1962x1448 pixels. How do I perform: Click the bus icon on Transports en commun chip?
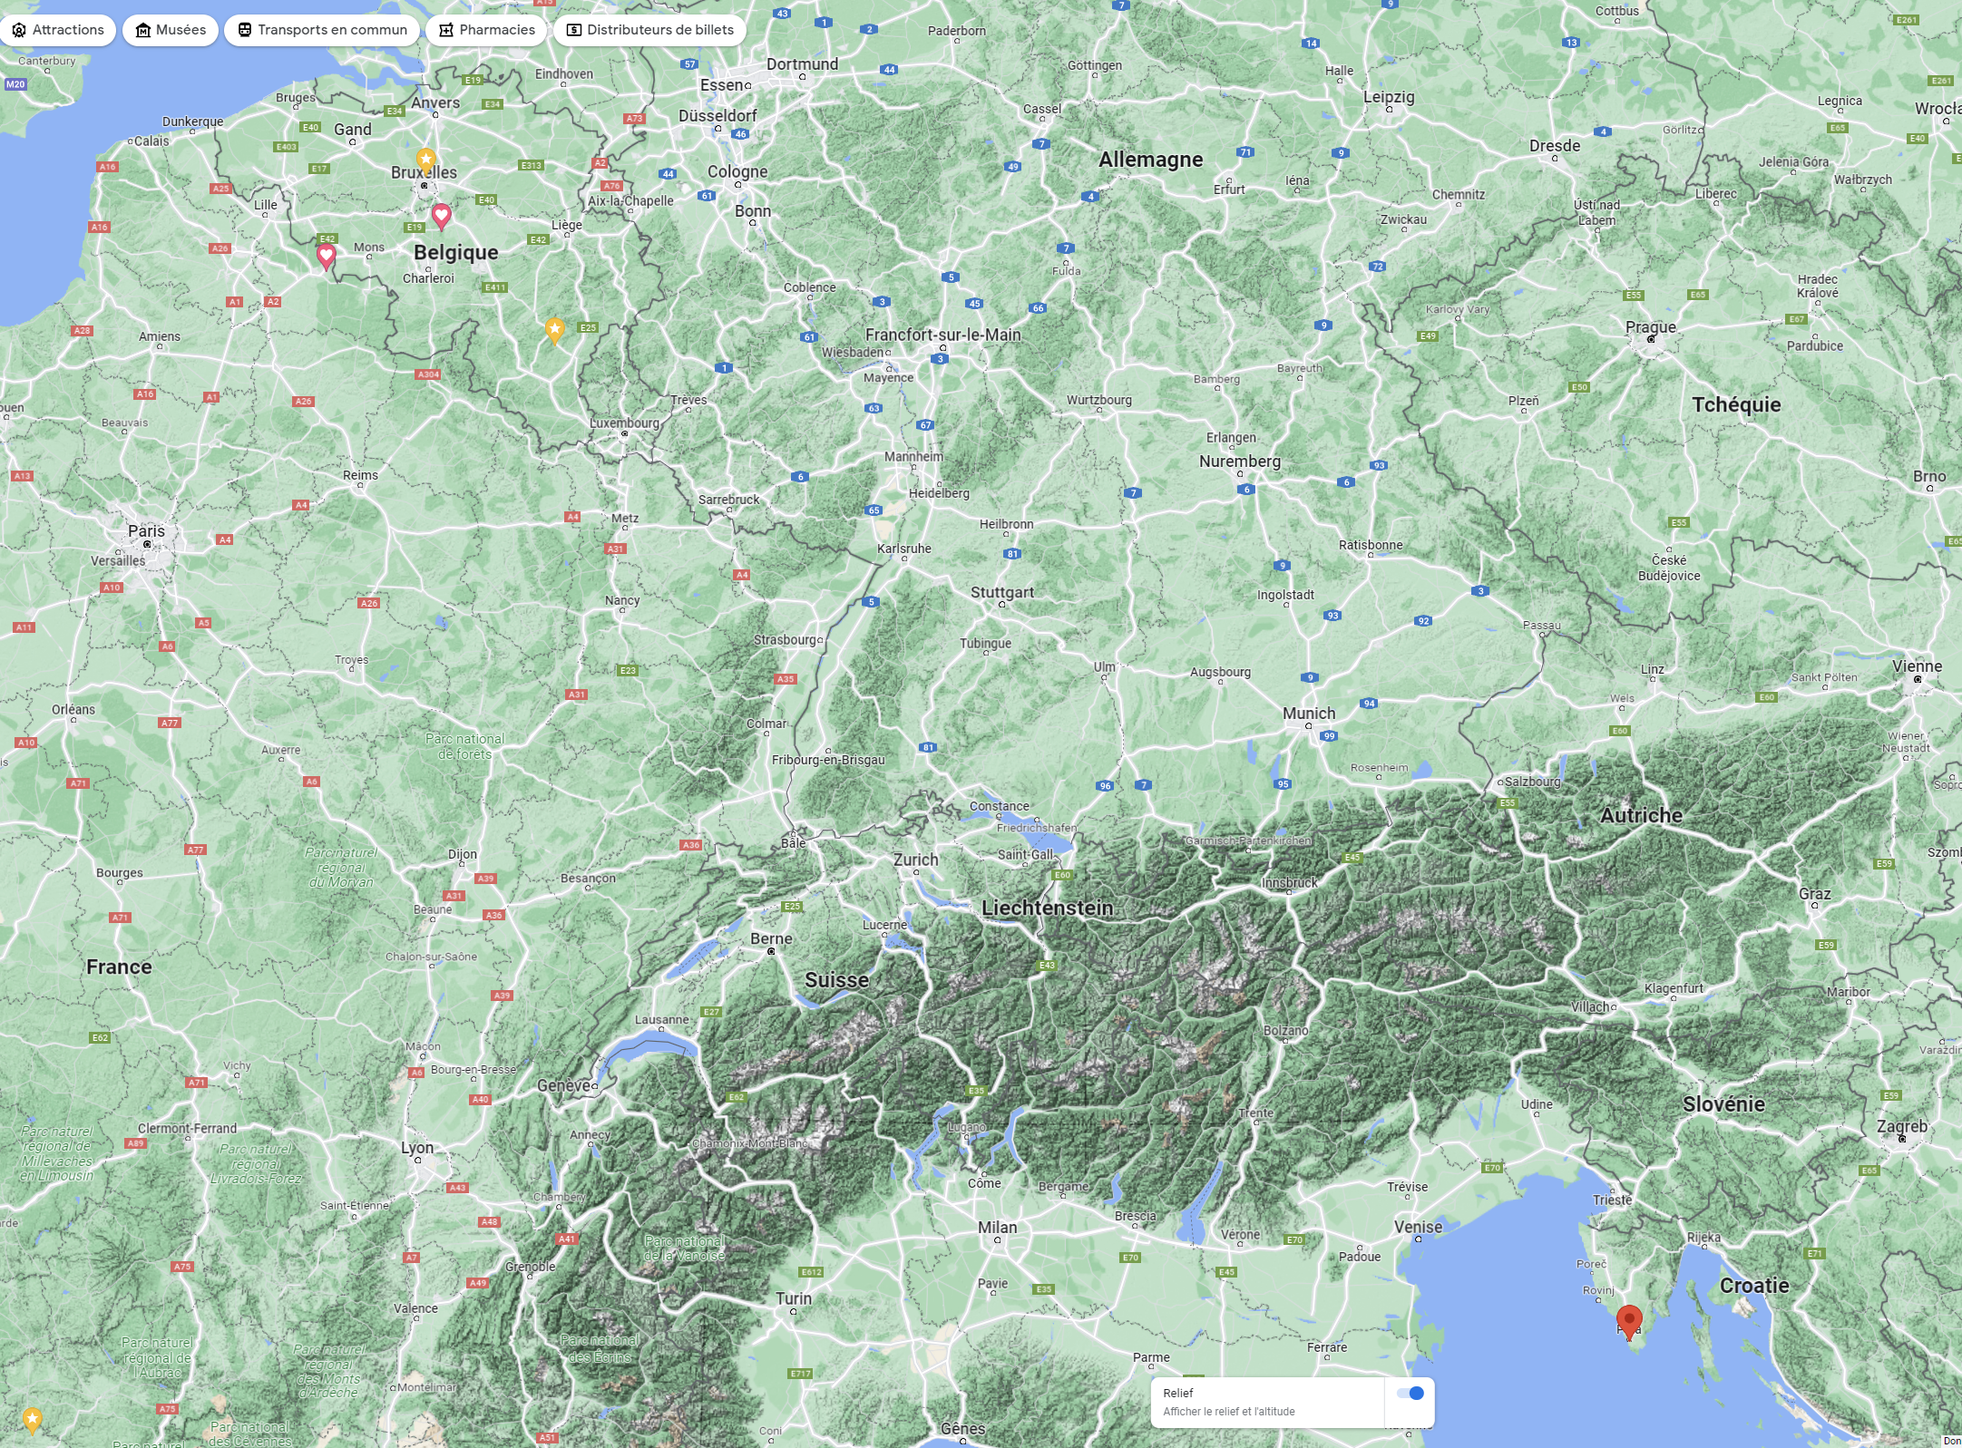[244, 30]
